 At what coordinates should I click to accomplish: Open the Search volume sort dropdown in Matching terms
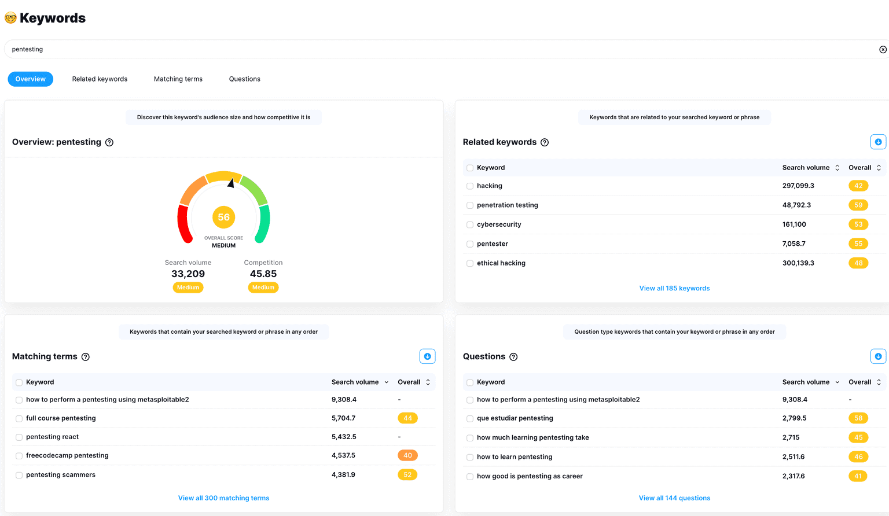[x=386, y=382]
